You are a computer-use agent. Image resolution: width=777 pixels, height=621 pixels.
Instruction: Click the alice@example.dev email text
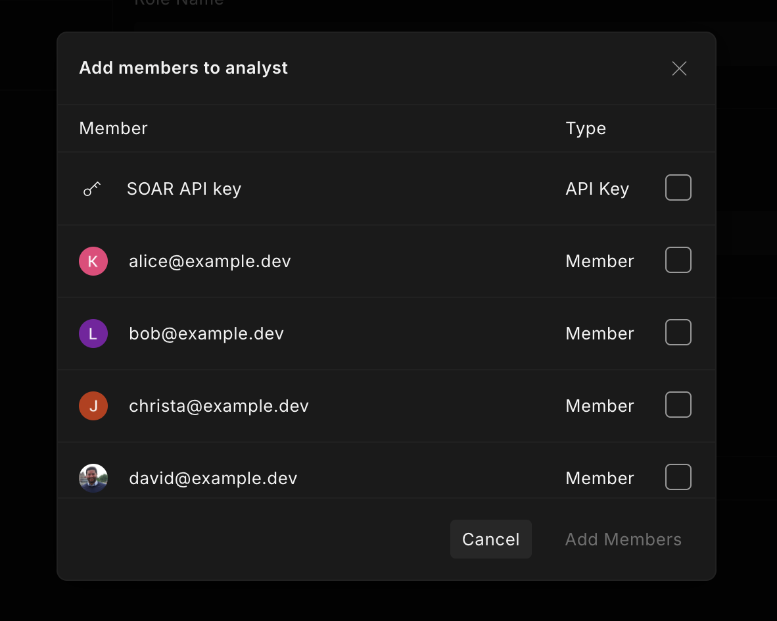pyautogui.click(x=210, y=261)
